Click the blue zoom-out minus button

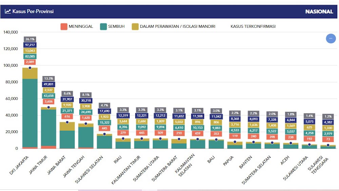click(x=331, y=38)
